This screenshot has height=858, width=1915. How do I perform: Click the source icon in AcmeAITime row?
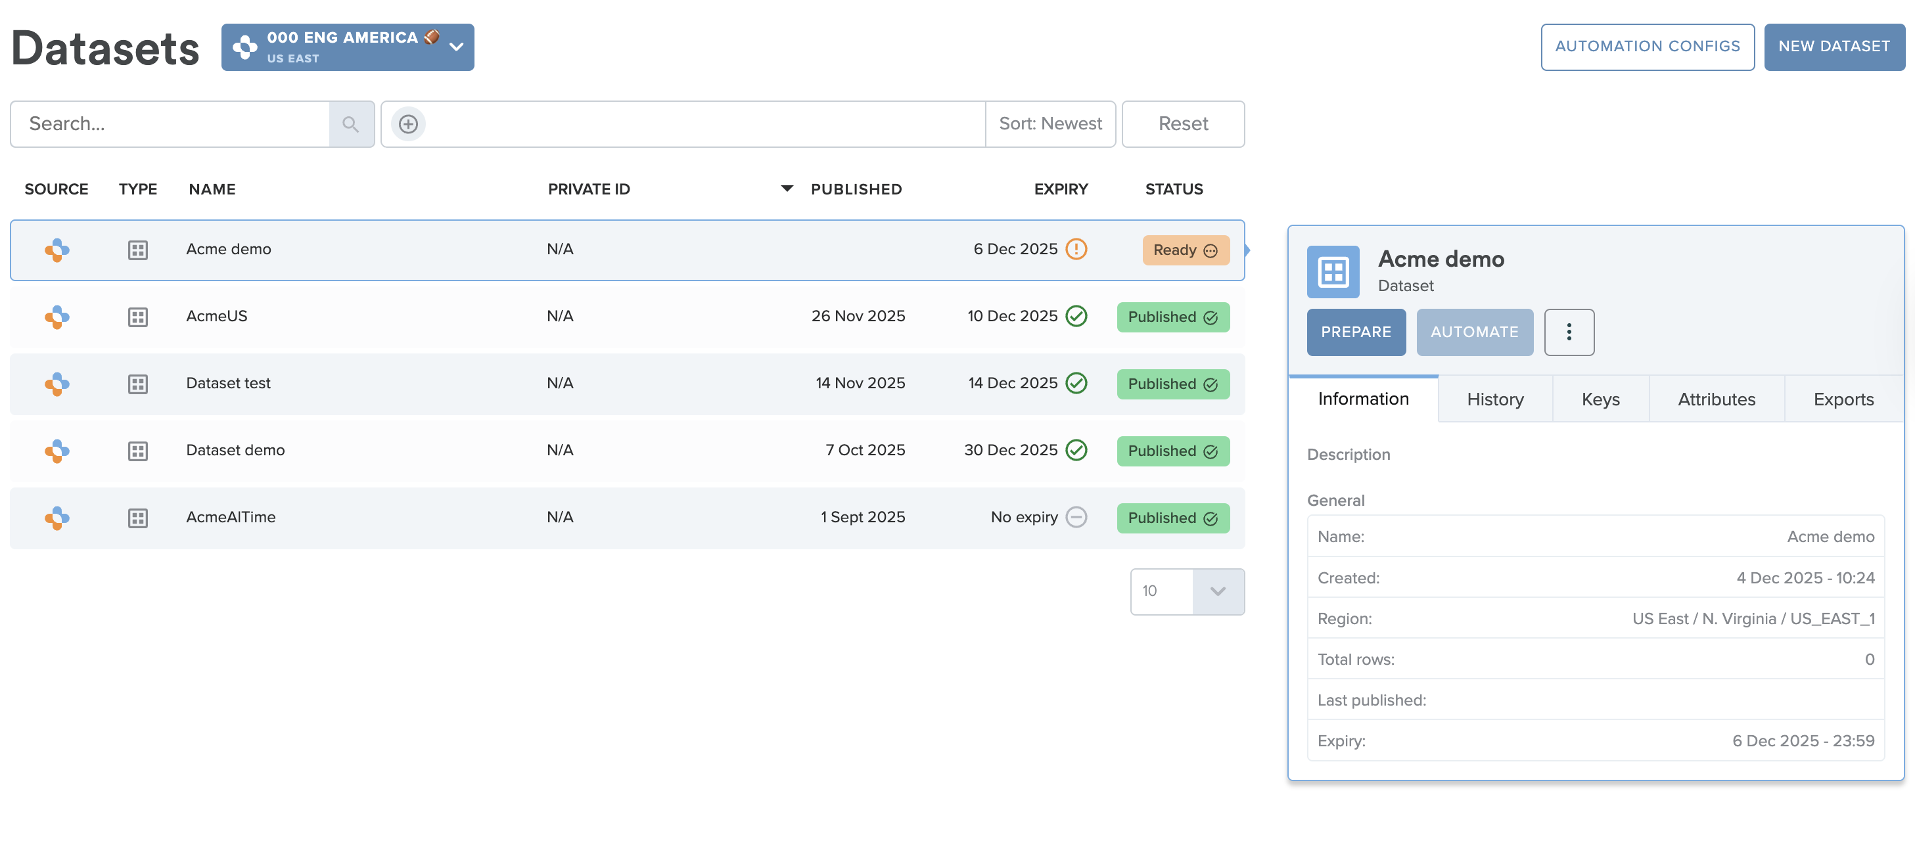click(x=57, y=518)
